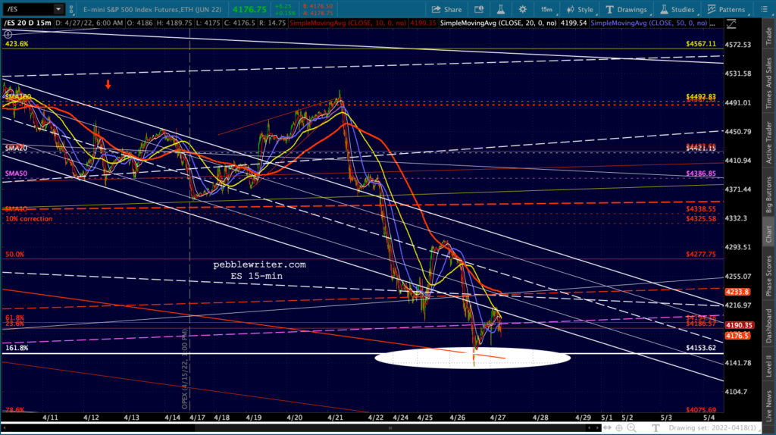Click the 4233.8 price bubble on axis

click(x=737, y=292)
